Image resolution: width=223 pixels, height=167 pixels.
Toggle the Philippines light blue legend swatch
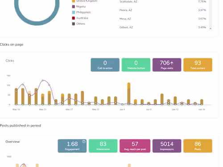click(x=74, y=12)
